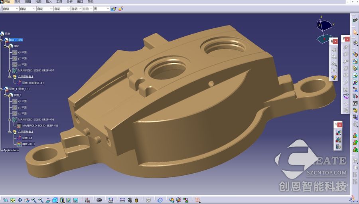
Task: Click the Zoom Out magnifier icon
Action: 41,200
